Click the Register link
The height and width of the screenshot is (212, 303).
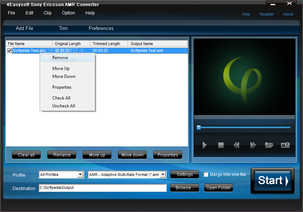coord(267,14)
